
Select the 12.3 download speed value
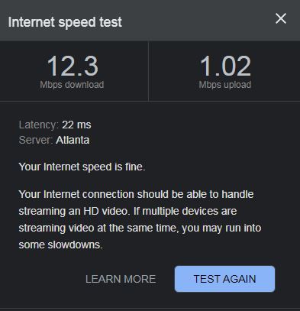click(x=73, y=66)
